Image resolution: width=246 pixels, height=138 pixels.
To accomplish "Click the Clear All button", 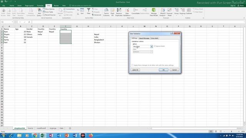I will (x=135, y=70).
